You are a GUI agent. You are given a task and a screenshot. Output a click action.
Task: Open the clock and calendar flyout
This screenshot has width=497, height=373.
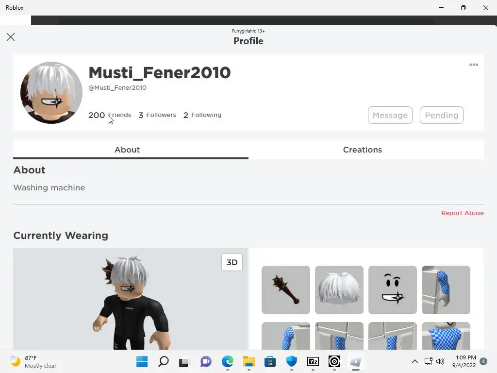[464, 361]
